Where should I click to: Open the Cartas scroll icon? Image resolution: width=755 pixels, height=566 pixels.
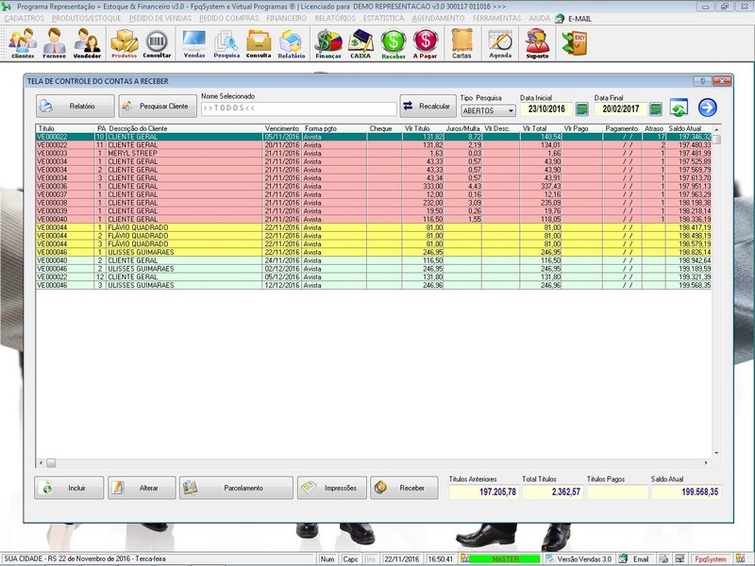tap(461, 43)
